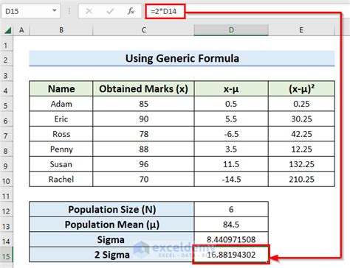Select row 4 header
The height and width of the screenshot is (268, 350).
[x=6, y=91]
